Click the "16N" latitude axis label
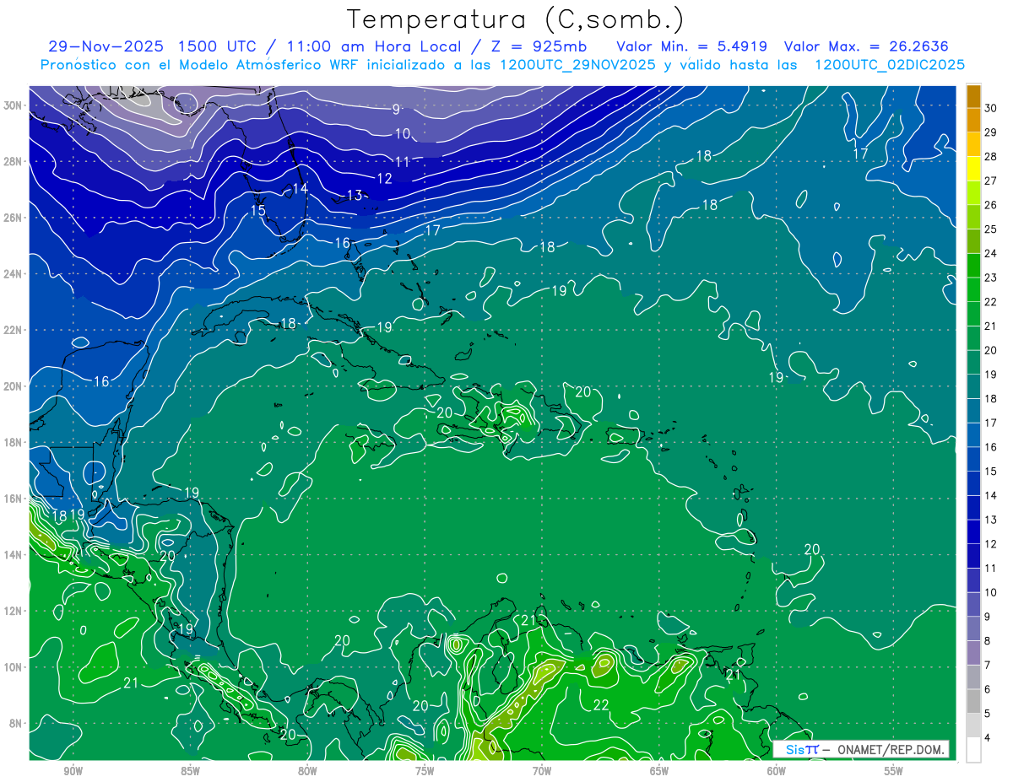The image size is (1013, 782). [14, 499]
